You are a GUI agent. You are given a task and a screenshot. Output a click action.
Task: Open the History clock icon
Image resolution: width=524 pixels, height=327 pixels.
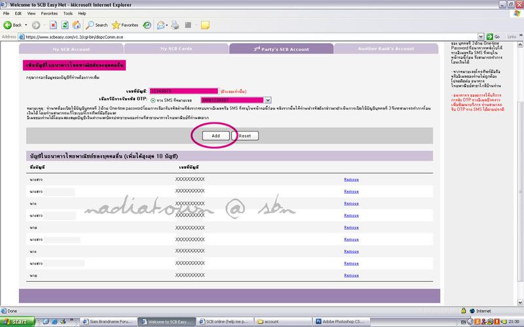click(x=147, y=25)
